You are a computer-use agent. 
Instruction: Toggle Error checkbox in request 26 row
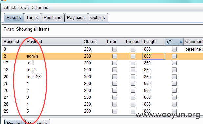[115, 90]
